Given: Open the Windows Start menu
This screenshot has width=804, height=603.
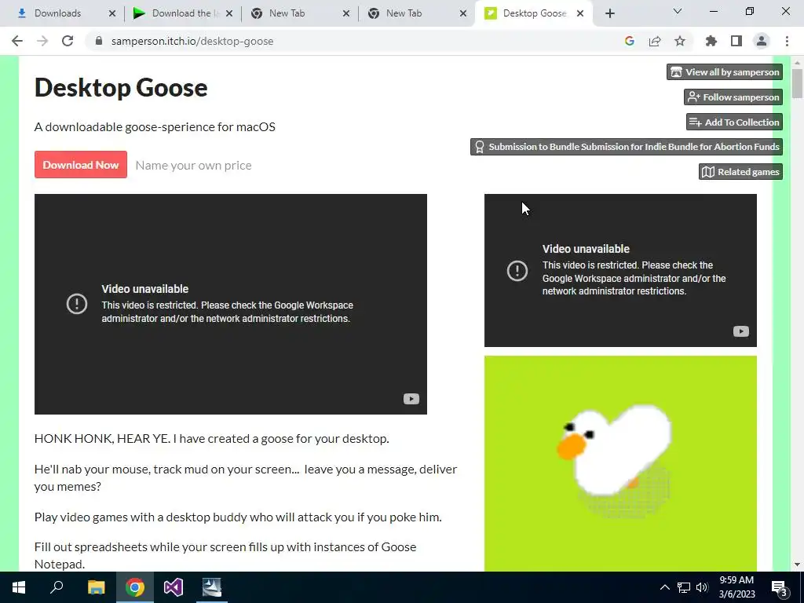Looking at the screenshot, I should [19, 587].
